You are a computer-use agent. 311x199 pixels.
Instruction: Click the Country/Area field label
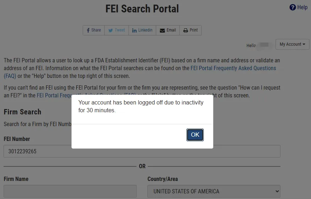pyautogui.click(x=163, y=179)
